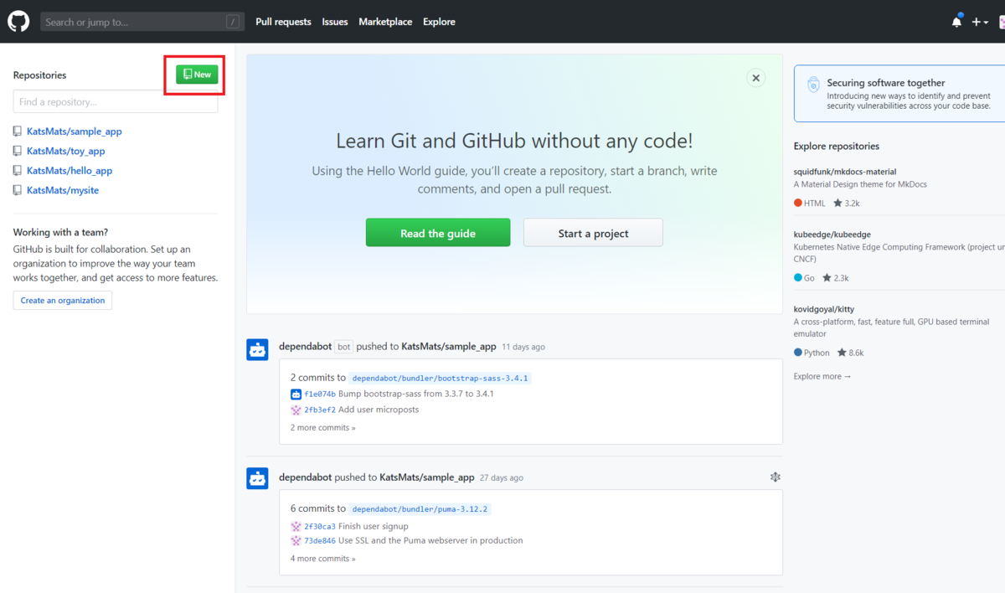Open the user avatar menu at top right
Screen dimensions: 1005x593
click(1001, 22)
